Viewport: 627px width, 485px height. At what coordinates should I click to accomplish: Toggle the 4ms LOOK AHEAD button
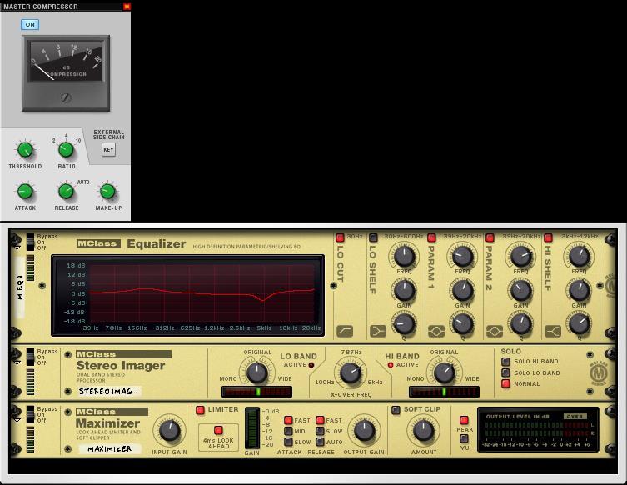(218, 430)
